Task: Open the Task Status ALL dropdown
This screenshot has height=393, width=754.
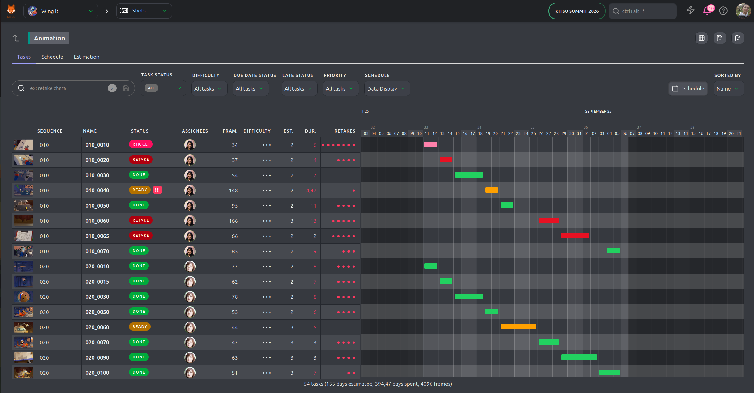Action: coord(163,88)
